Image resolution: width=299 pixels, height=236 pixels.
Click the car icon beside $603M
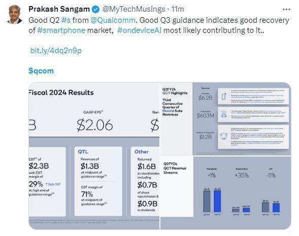224,114
